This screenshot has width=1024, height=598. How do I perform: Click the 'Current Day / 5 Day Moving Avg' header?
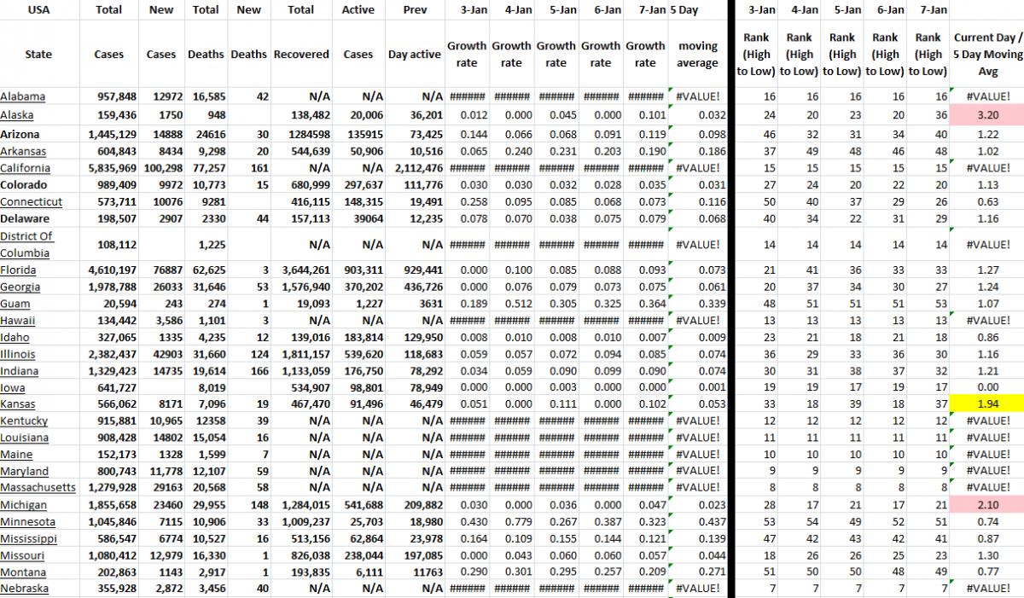(x=986, y=54)
